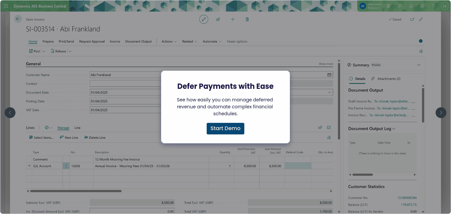The height and width of the screenshot is (214, 451).
Task: Select the Home tab
Action: click(x=33, y=42)
